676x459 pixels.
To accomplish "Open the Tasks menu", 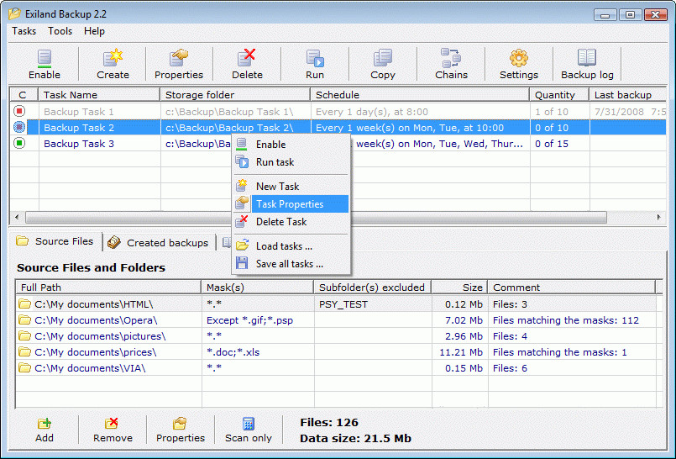I will pyautogui.click(x=24, y=31).
